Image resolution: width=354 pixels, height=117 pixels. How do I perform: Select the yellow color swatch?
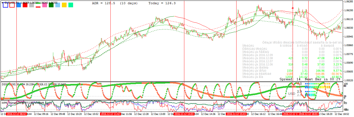pos(64,5)
